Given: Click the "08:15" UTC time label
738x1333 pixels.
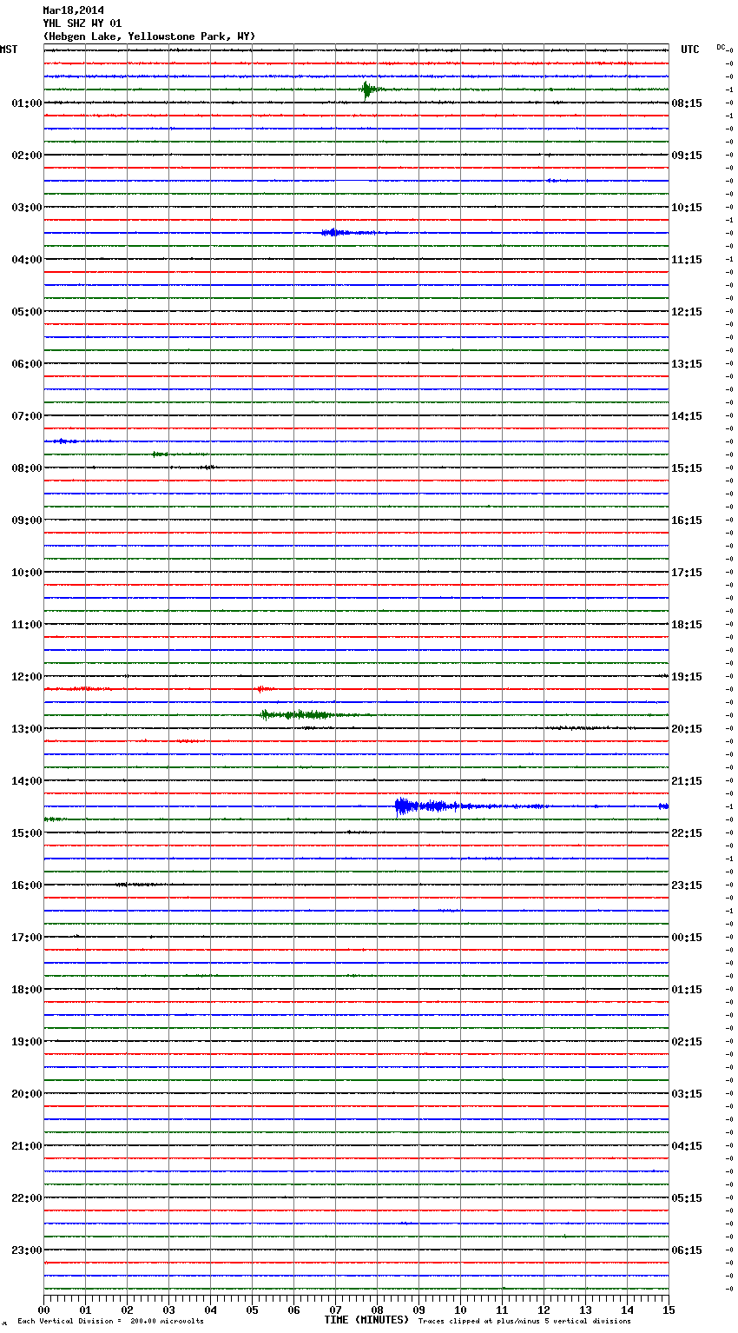Looking at the screenshot, I should [687, 103].
